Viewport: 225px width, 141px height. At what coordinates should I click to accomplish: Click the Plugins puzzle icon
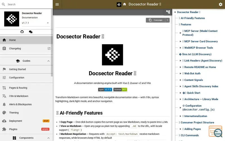(x=4, y=129)
